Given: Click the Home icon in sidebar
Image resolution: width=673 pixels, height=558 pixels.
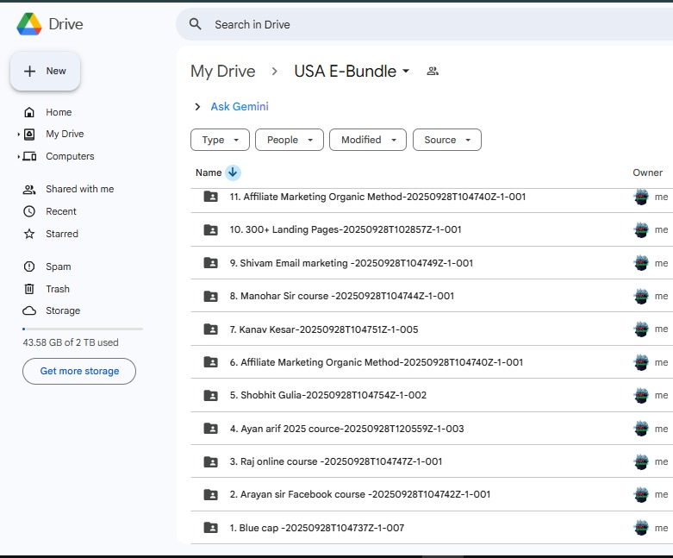Looking at the screenshot, I should (29, 112).
